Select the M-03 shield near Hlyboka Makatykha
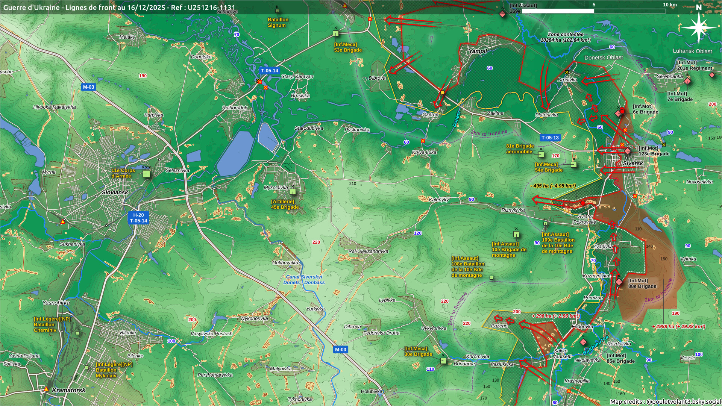Image resolution: width=722 pixels, height=406 pixels. [x=88, y=87]
